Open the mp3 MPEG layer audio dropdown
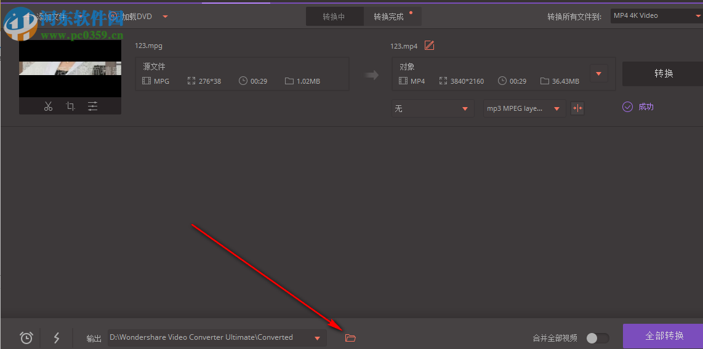 [x=524, y=108]
